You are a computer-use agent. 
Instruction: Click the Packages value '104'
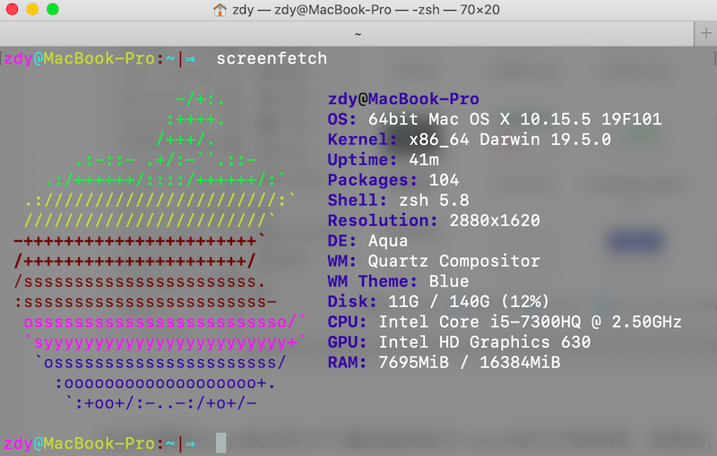click(444, 180)
